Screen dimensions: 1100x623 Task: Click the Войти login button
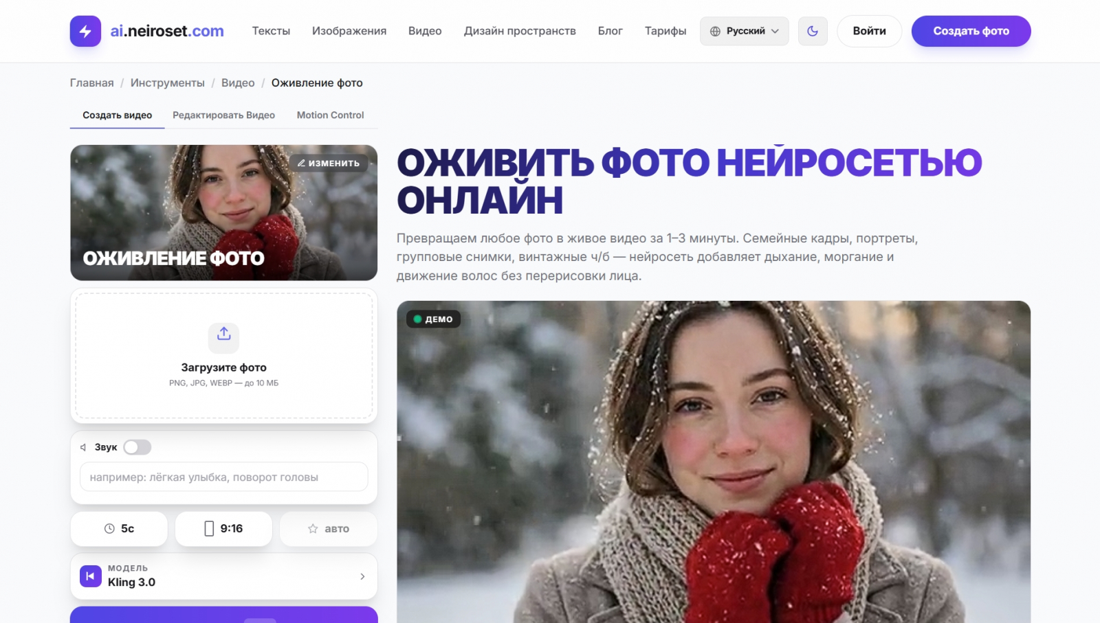pyautogui.click(x=869, y=31)
